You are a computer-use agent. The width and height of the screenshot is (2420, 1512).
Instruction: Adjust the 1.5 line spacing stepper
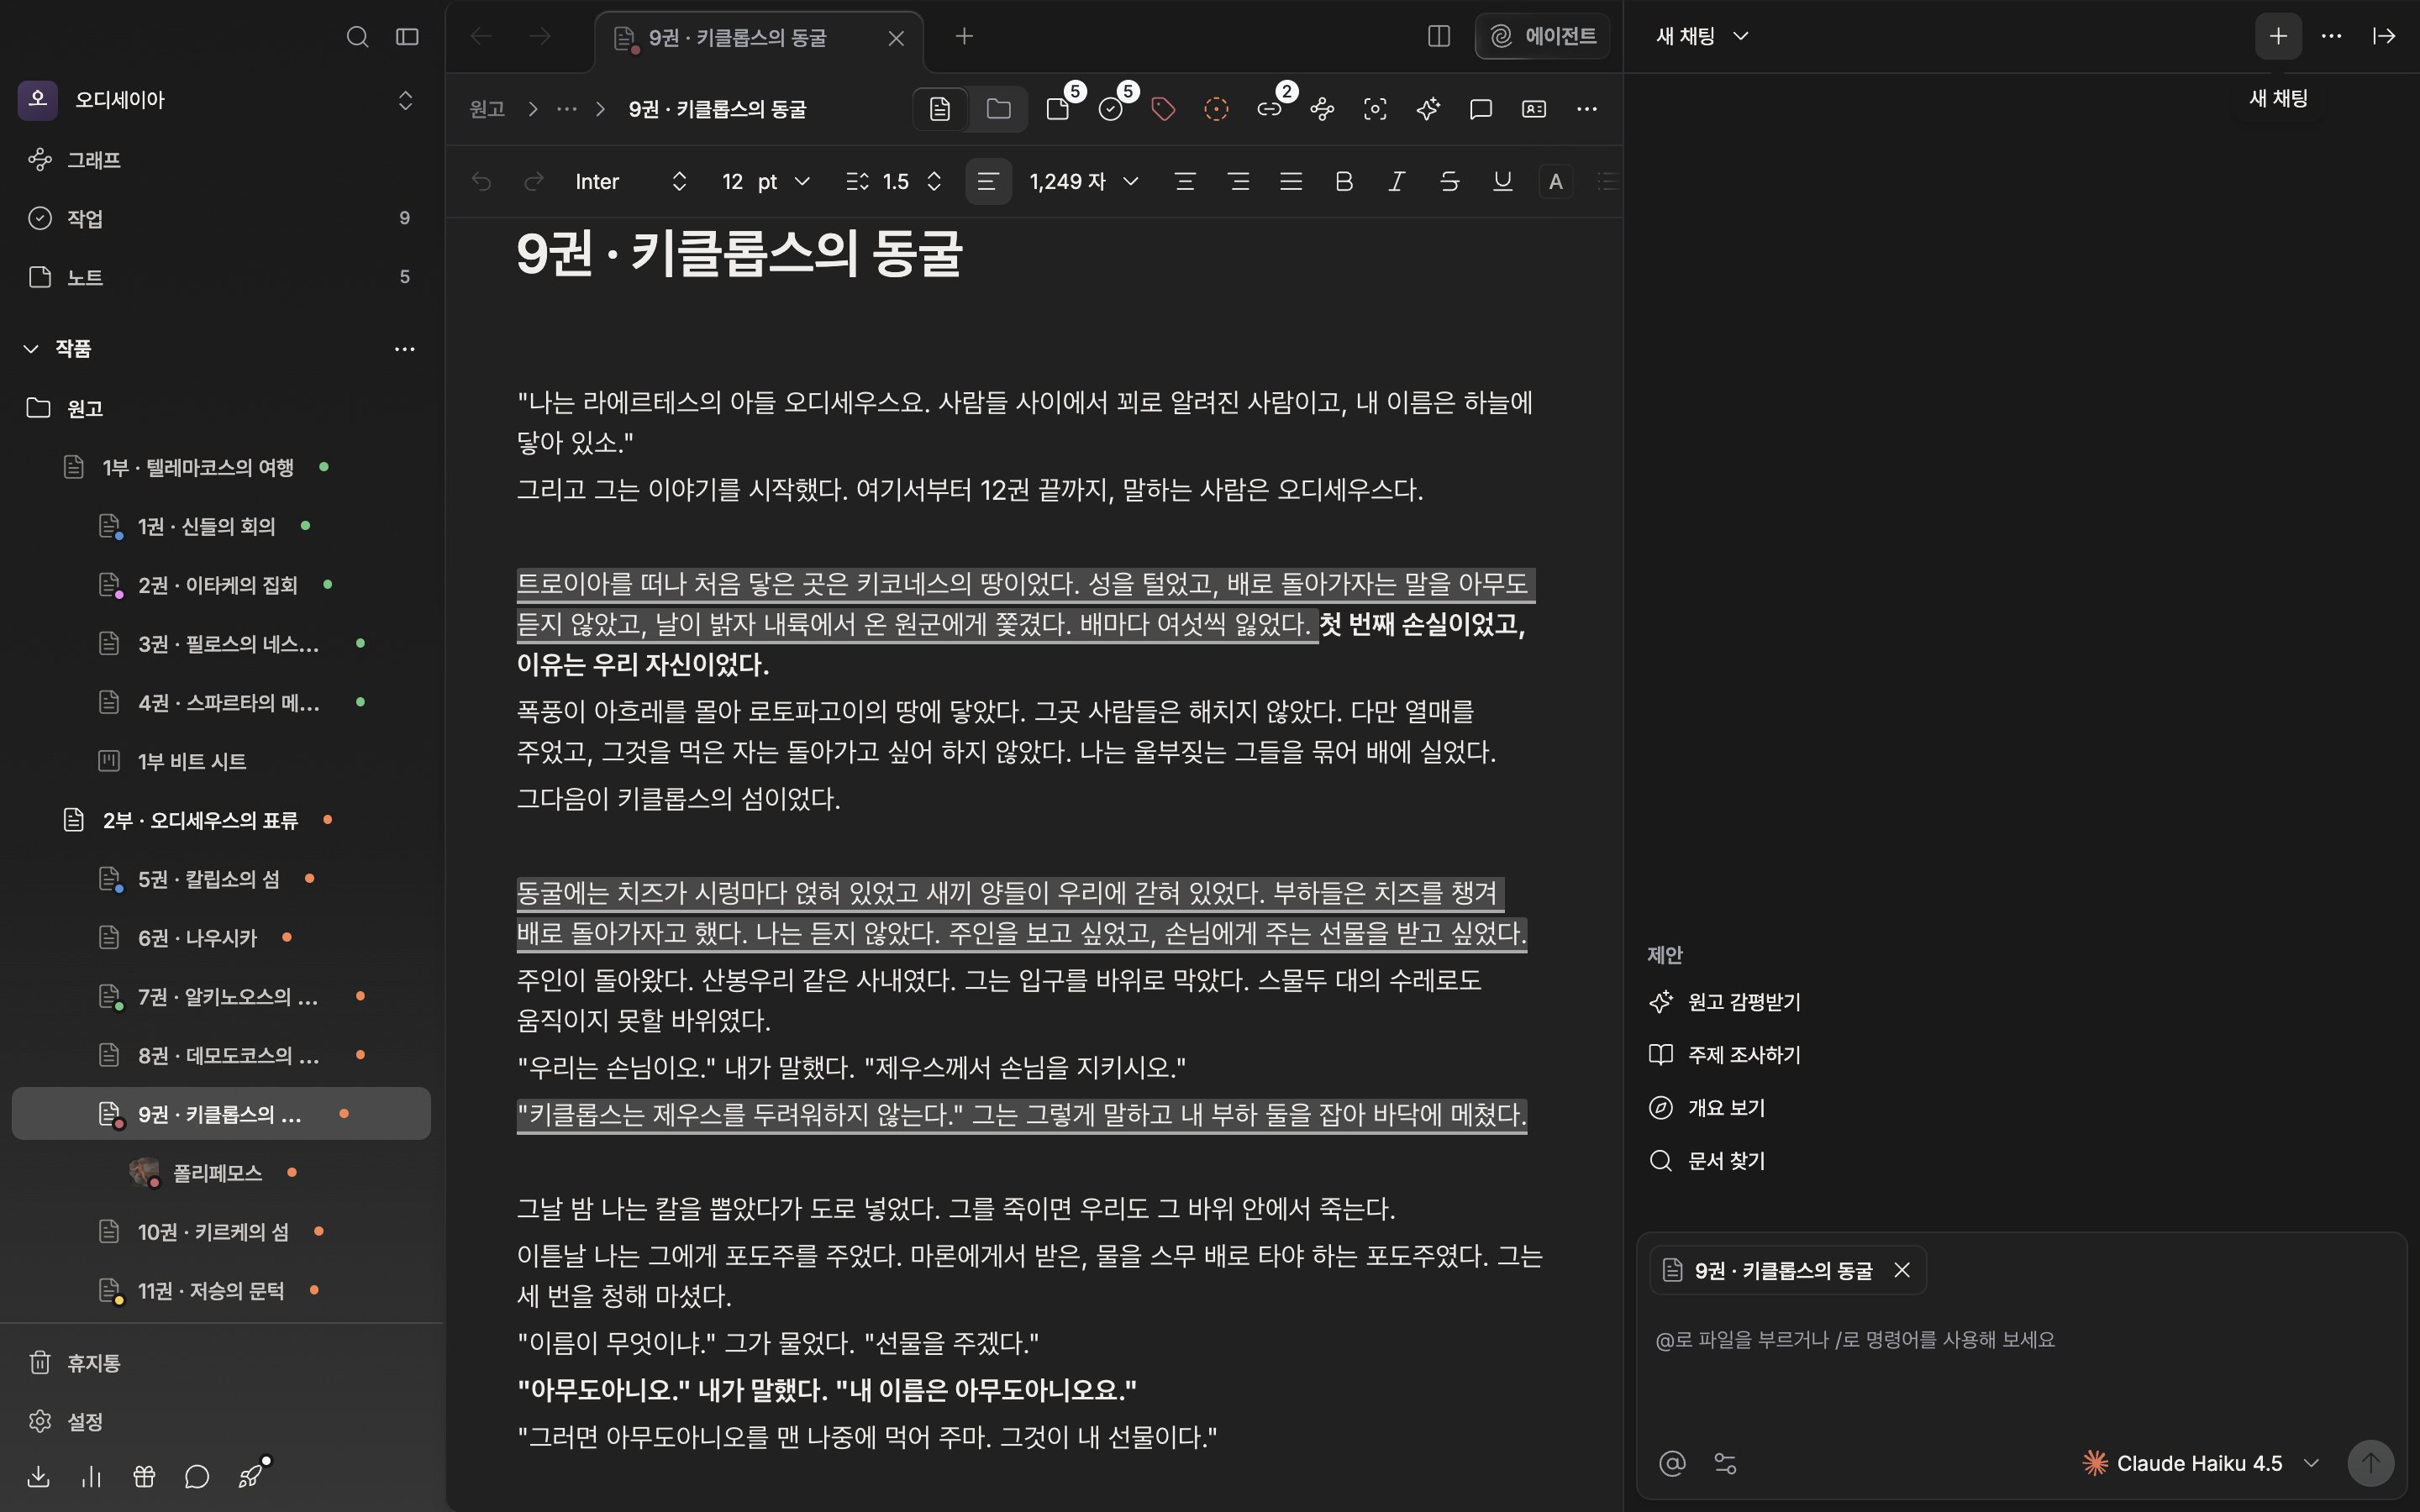pos(934,181)
